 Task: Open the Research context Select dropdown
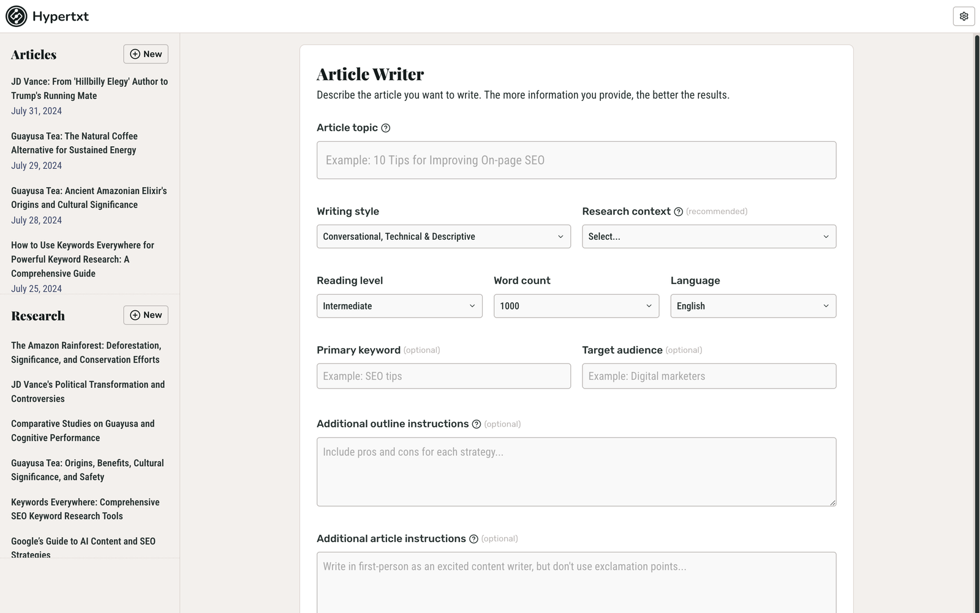(x=709, y=237)
